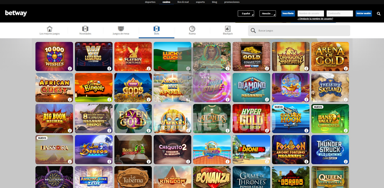
Task: Open promociones menu item
Action: [232, 2]
